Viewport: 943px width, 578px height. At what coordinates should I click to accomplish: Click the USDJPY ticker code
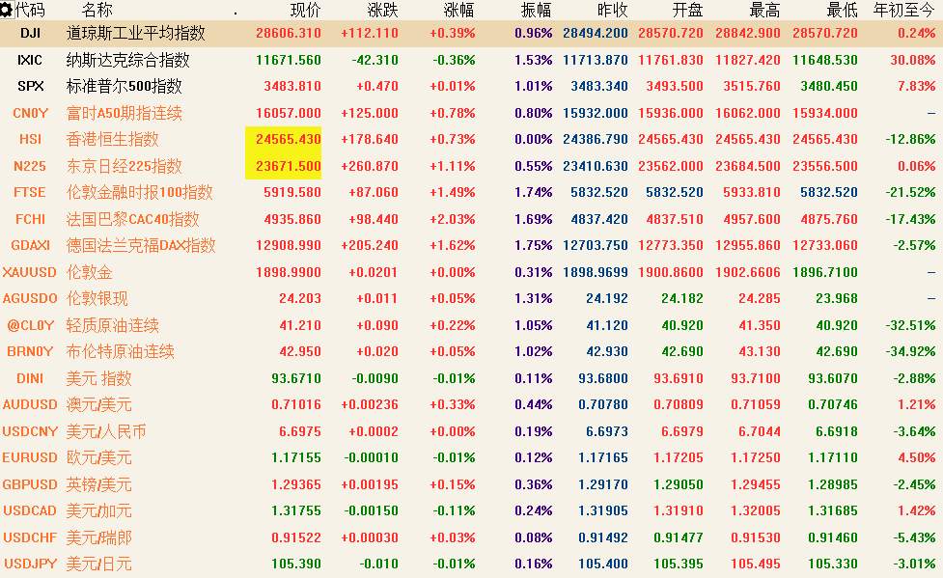point(30,564)
